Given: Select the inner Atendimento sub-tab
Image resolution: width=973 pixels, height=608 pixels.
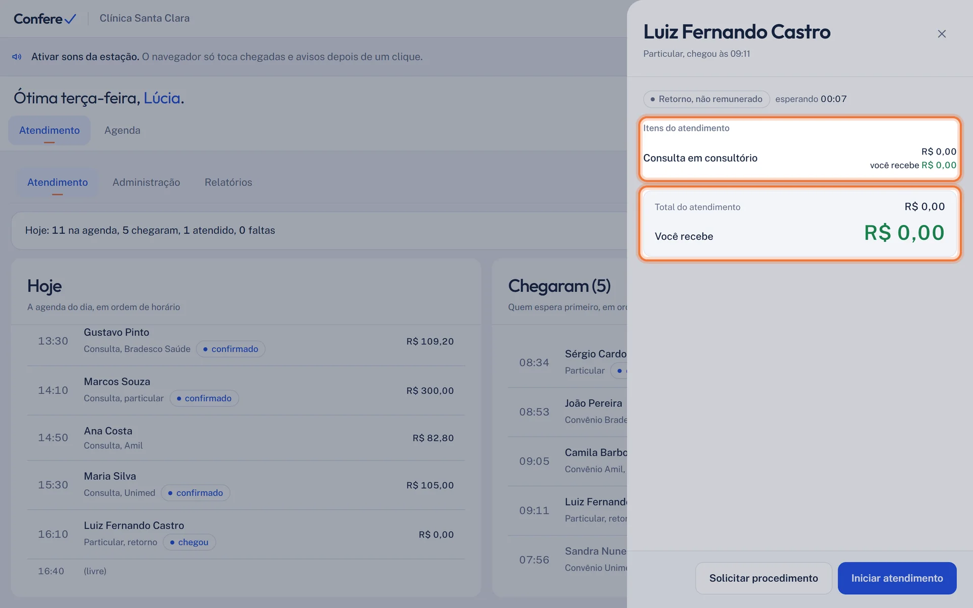Looking at the screenshot, I should coord(57,182).
